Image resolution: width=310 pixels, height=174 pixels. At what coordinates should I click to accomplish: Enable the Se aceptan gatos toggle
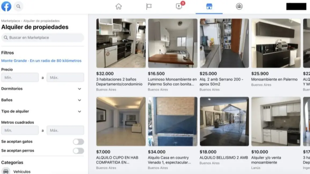tap(78, 142)
